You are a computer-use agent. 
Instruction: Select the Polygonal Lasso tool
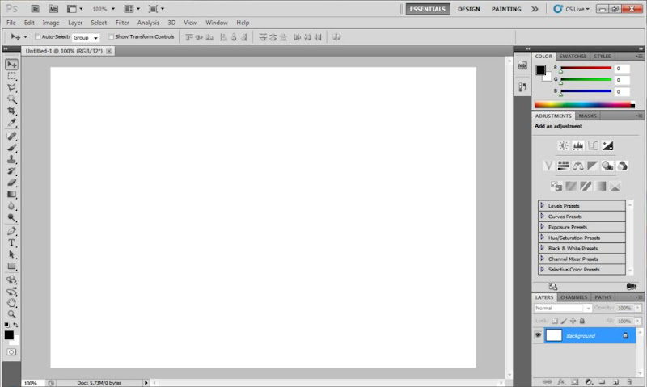point(11,88)
